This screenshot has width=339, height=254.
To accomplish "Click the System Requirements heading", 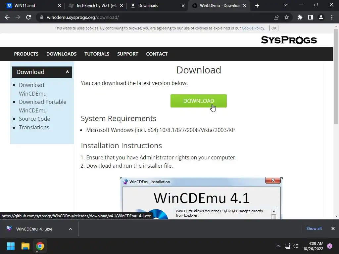I will [x=119, y=119].
